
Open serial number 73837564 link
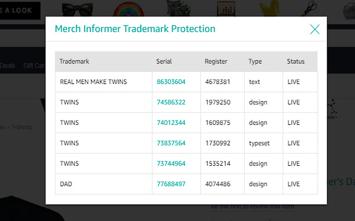(171, 143)
